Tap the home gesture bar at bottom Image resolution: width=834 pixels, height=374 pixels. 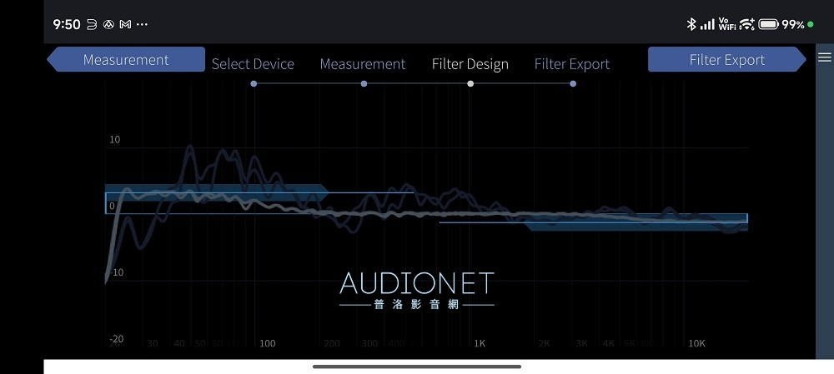click(417, 367)
